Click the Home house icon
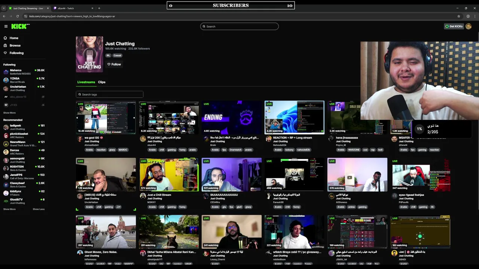The width and height of the screenshot is (479, 269). (5, 38)
